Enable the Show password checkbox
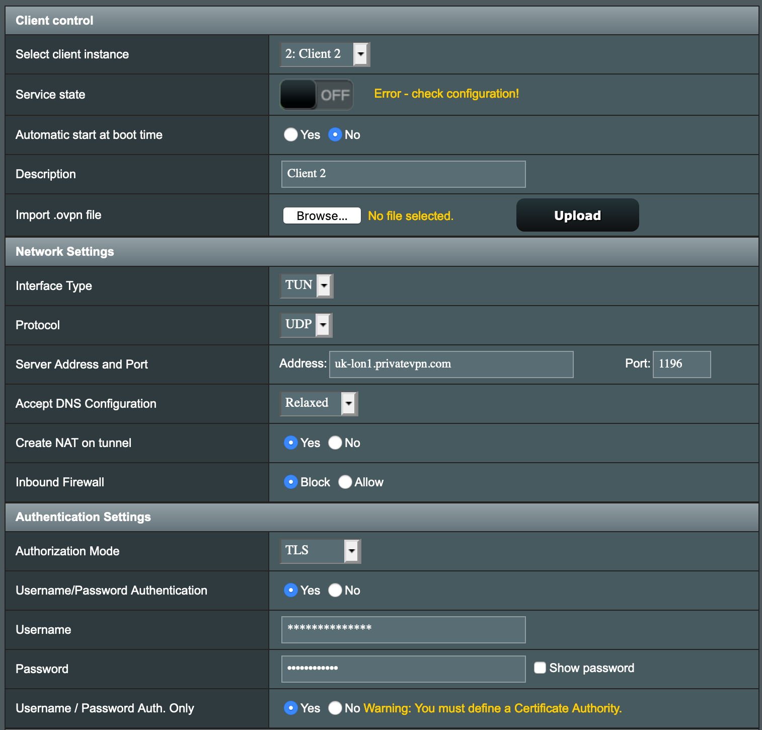The width and height of the screenshot is (762, 730). (x=540, y=668)
